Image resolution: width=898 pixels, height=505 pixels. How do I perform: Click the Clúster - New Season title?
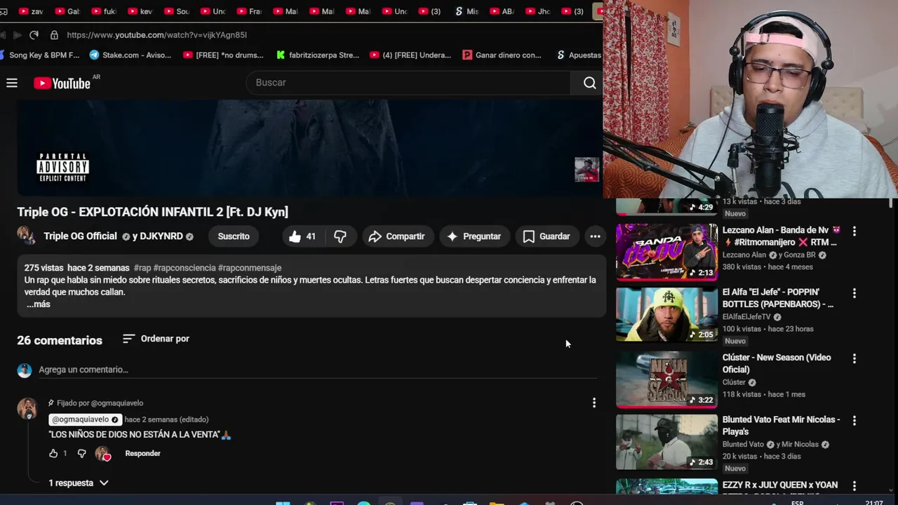(x=777, y=363)
